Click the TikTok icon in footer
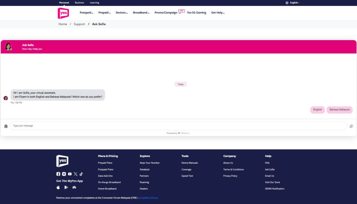This screenshot has height=204, width=357. point(81,174)
